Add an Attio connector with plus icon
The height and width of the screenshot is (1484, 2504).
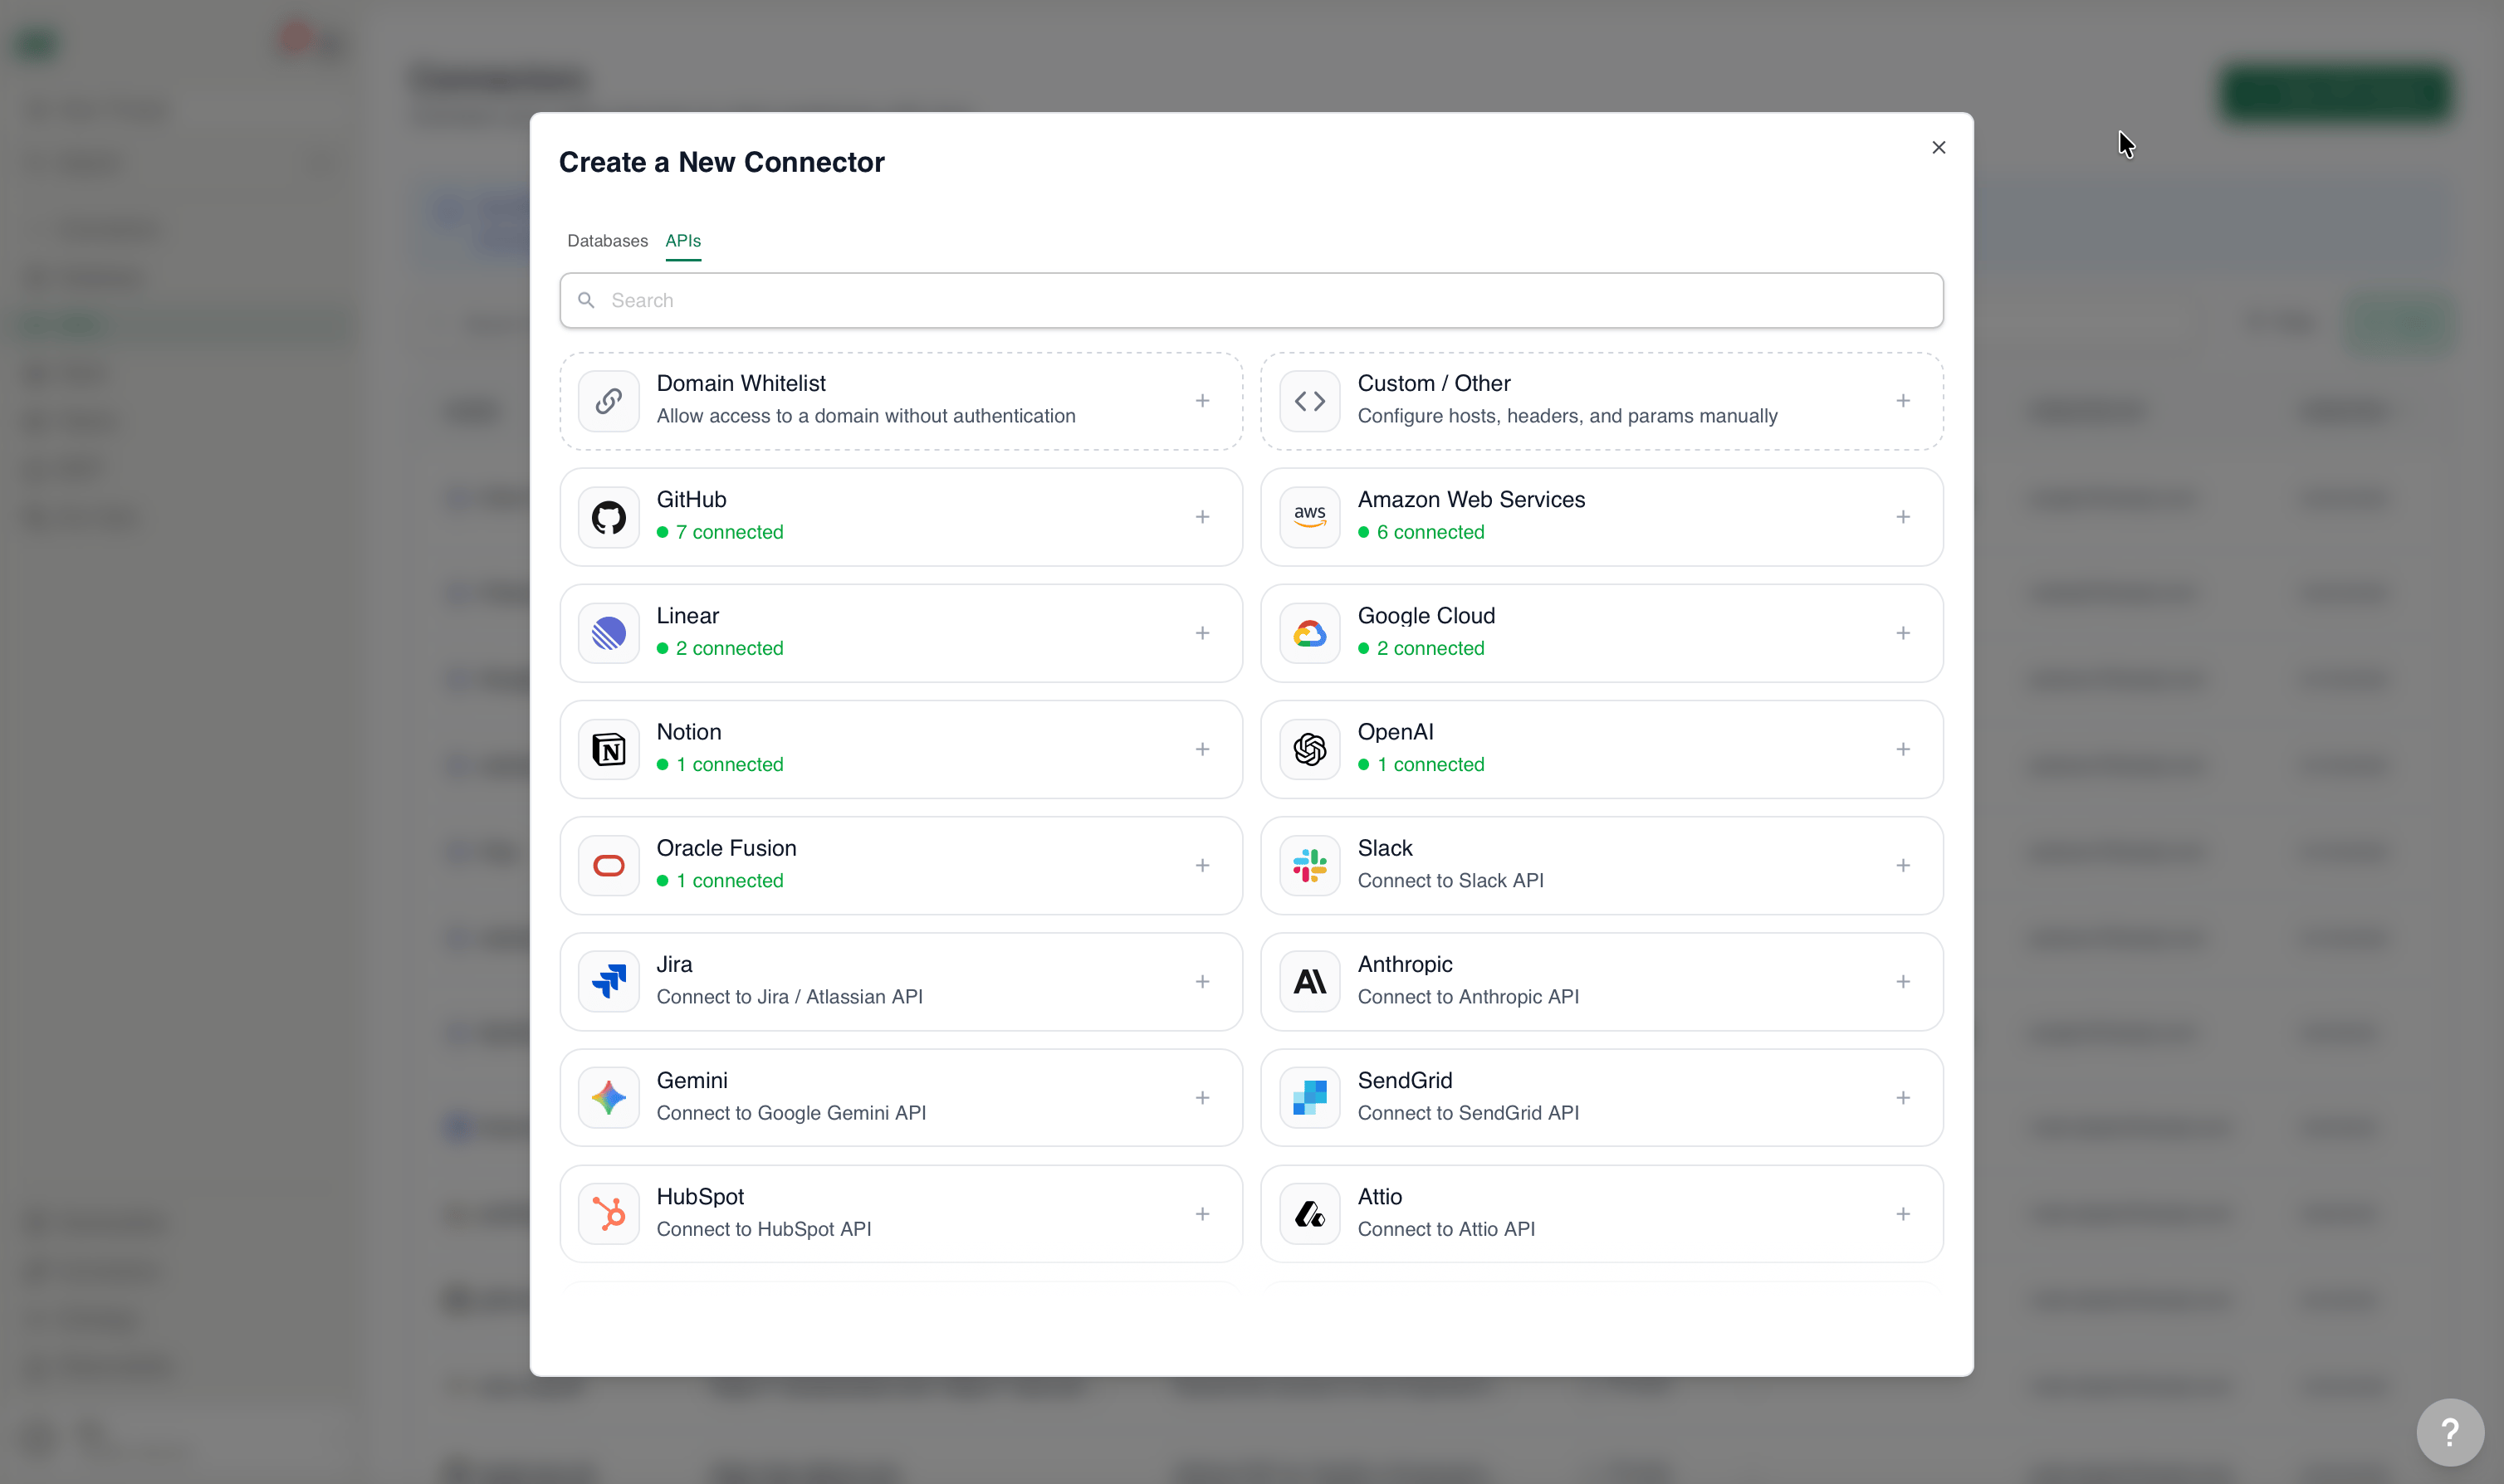pos(1903,1213)
